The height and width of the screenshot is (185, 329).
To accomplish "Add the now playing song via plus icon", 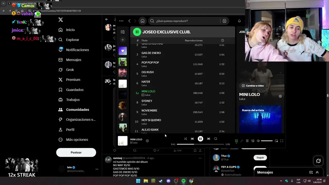I will click(x=280, y=96).
